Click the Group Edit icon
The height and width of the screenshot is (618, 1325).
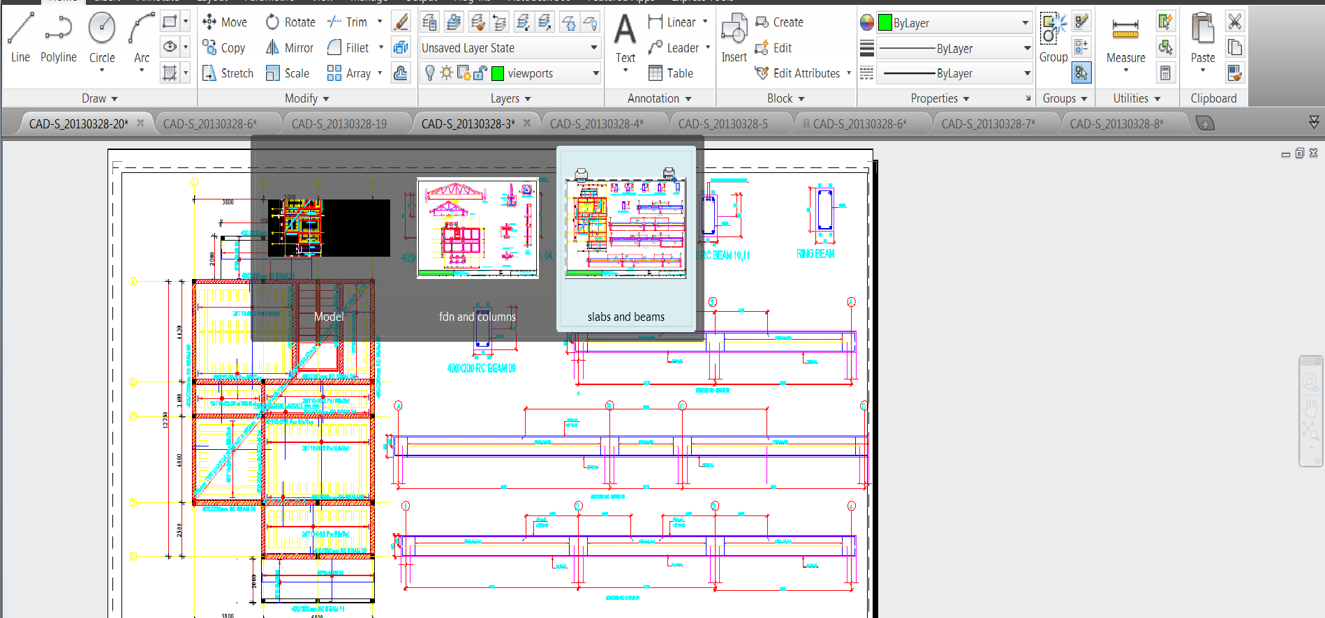[x=1081, y=47]
